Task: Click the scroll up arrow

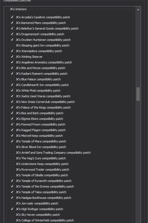Action: click(138, 10)
